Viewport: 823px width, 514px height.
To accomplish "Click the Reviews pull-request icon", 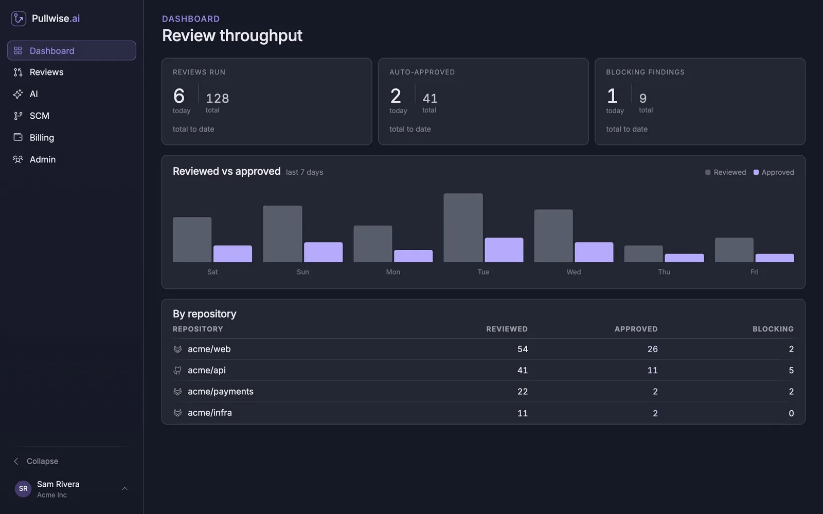I will click(18, 72).
